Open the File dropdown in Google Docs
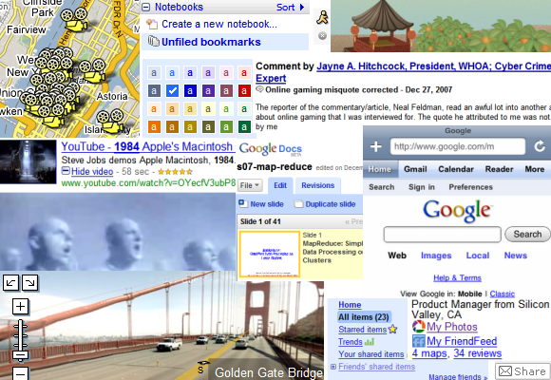Screen dimensions: 551x380 pyautogui.click(x=250, y=185)
